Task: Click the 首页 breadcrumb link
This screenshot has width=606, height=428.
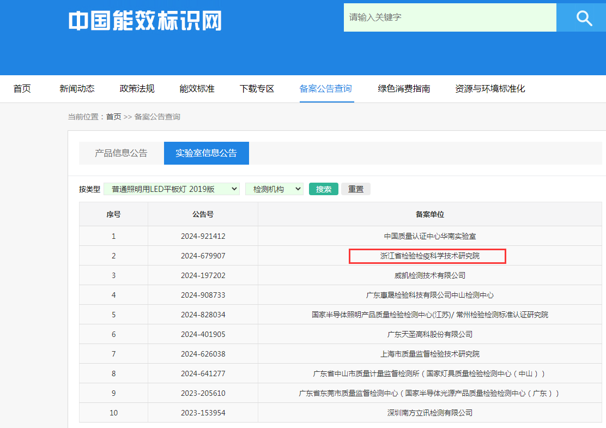Action: point(113,117)
